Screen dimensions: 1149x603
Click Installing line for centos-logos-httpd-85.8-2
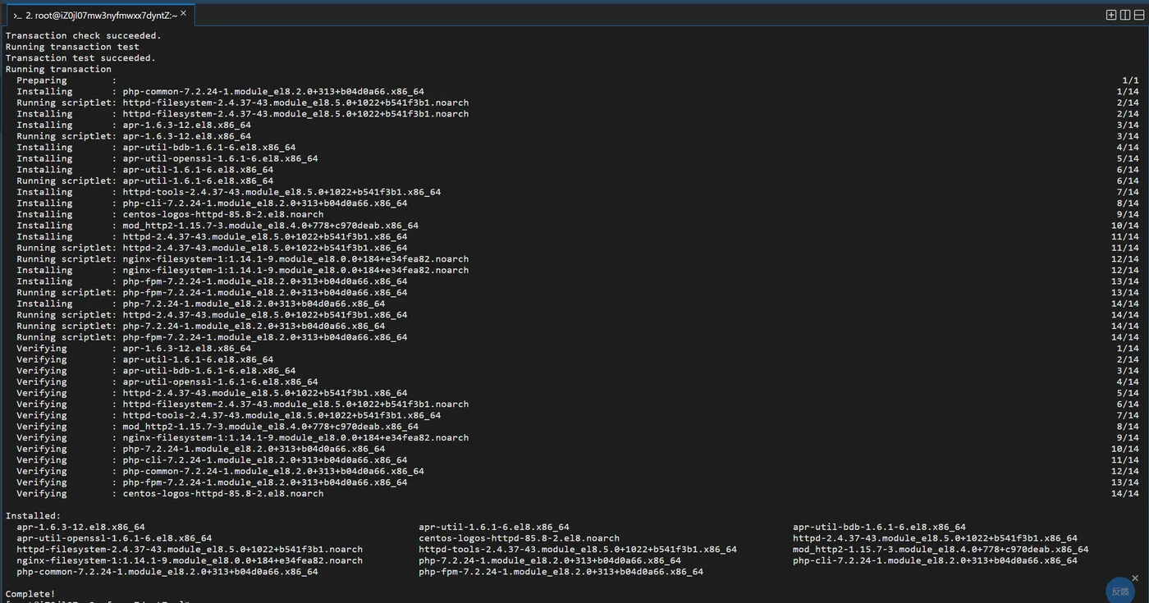(x=170, y=214)
